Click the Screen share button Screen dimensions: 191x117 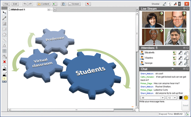pyautogui.click(x=74, y=4)
